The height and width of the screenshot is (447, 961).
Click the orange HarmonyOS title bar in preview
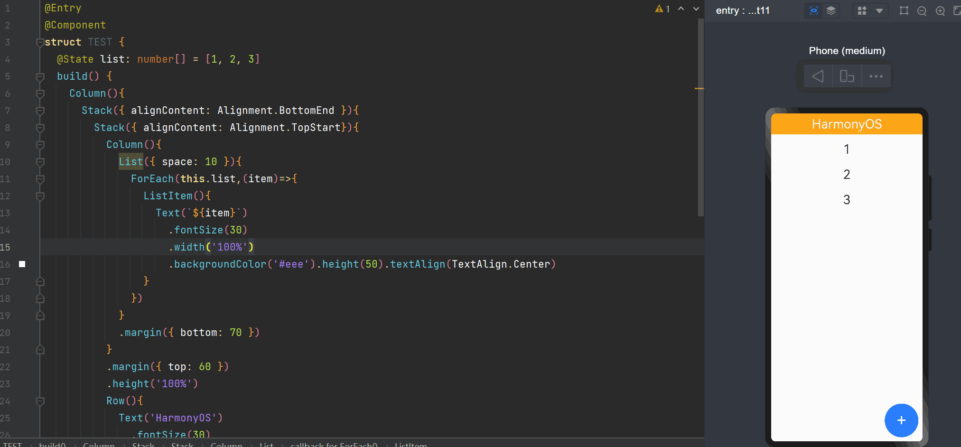(847, 124)
